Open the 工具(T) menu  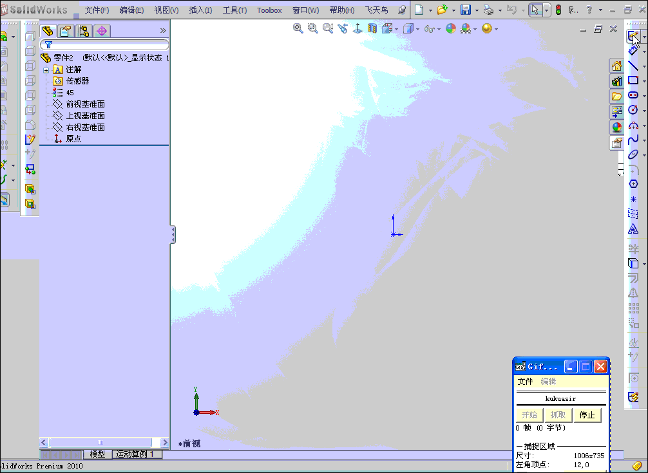tap(234, 10)
